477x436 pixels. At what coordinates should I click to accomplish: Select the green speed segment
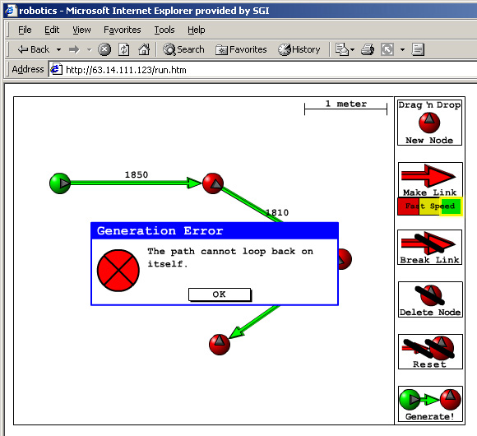(451, 206)
